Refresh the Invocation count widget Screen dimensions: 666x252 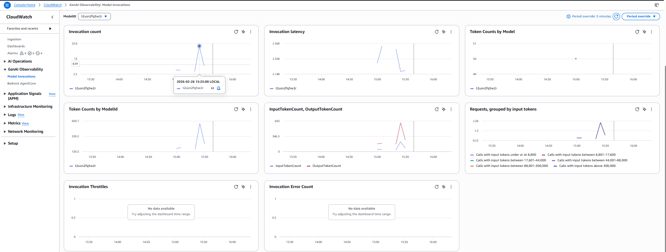236,32
